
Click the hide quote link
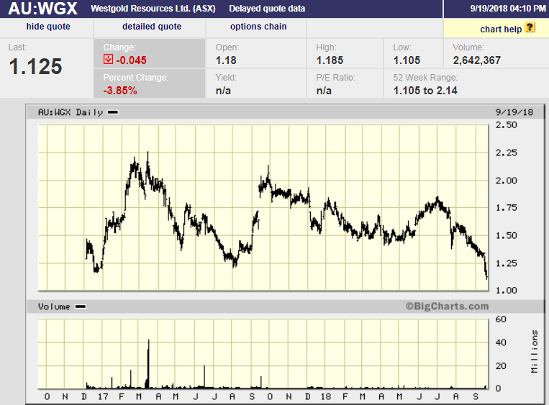[x=48, y=27]
